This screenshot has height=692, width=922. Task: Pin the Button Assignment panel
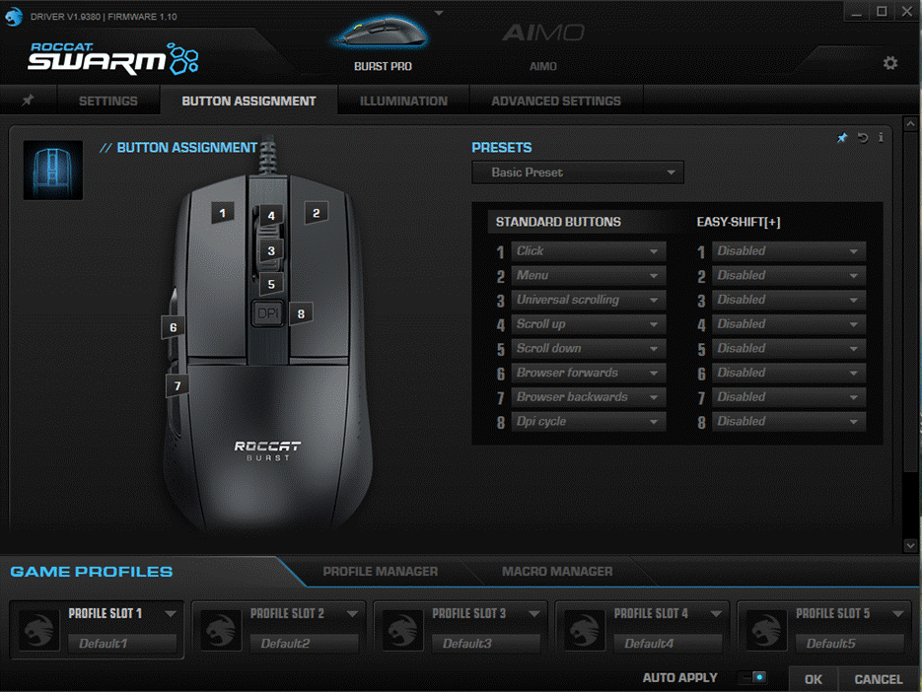[842, 138]
